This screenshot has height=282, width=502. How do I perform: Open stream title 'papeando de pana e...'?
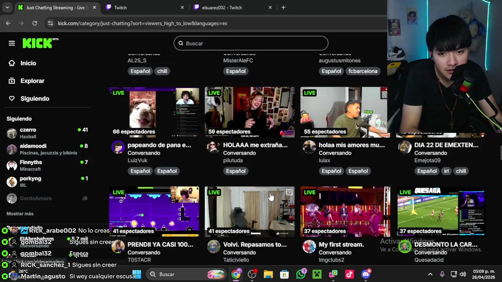[x=159, y=145]
